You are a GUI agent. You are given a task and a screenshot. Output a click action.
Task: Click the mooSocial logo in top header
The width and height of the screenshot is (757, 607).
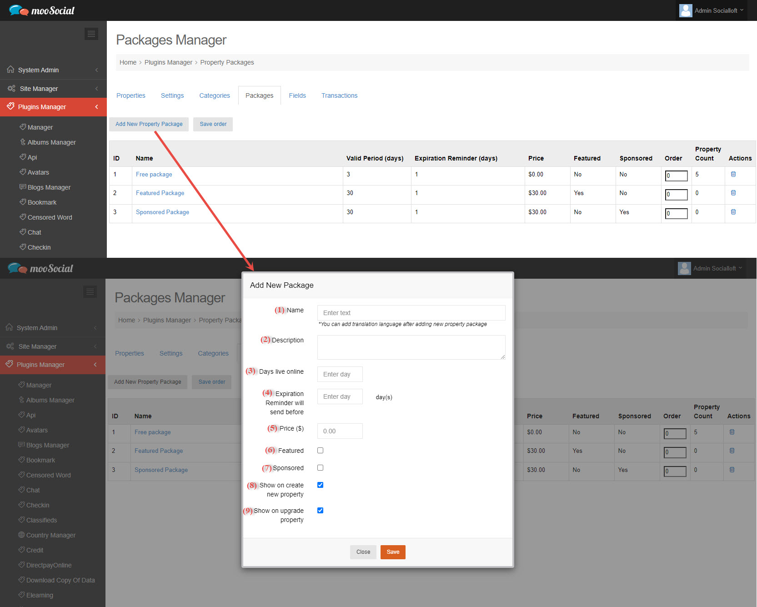pos(41,10)
